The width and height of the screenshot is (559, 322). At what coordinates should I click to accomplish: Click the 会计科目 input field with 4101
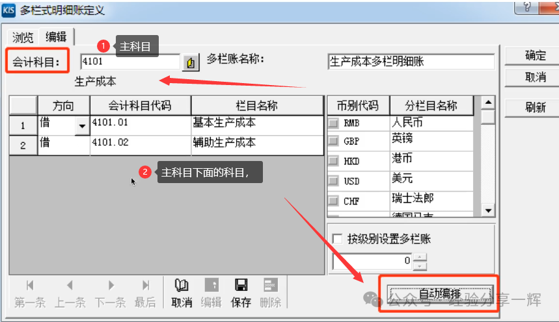[x=130, y=62]
